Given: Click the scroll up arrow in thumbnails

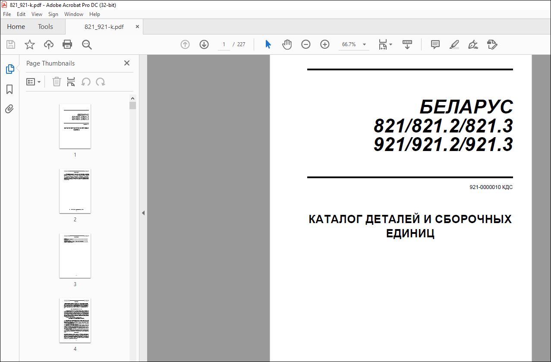Looking at the screenshot, I should (x=133, y=98).
